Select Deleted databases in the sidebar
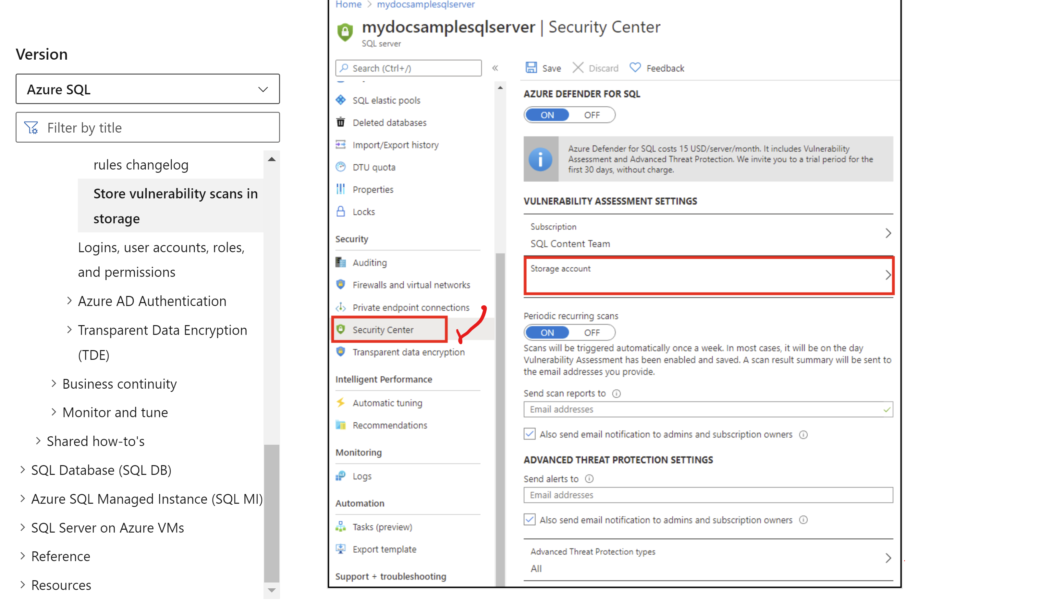The height and width of the screenshot is (600, 1064). click(389, 122)
